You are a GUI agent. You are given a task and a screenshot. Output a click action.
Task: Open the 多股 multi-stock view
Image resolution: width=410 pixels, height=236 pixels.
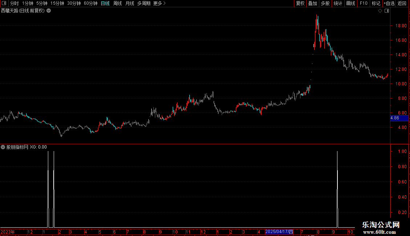point(325,3)
